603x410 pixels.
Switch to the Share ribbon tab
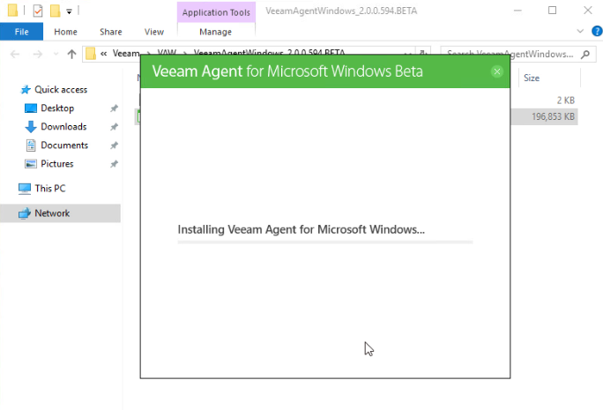tap(111, 32)
